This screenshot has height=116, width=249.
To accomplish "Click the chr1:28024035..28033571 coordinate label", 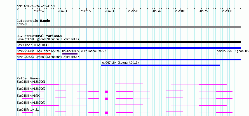I will [x=36, y=6].
